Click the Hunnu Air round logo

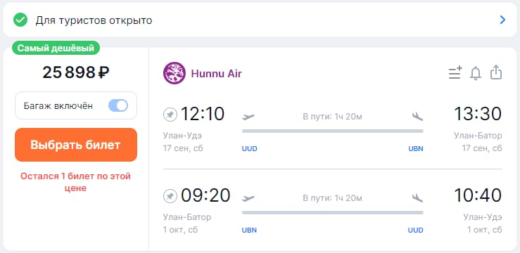click(174, 73)
